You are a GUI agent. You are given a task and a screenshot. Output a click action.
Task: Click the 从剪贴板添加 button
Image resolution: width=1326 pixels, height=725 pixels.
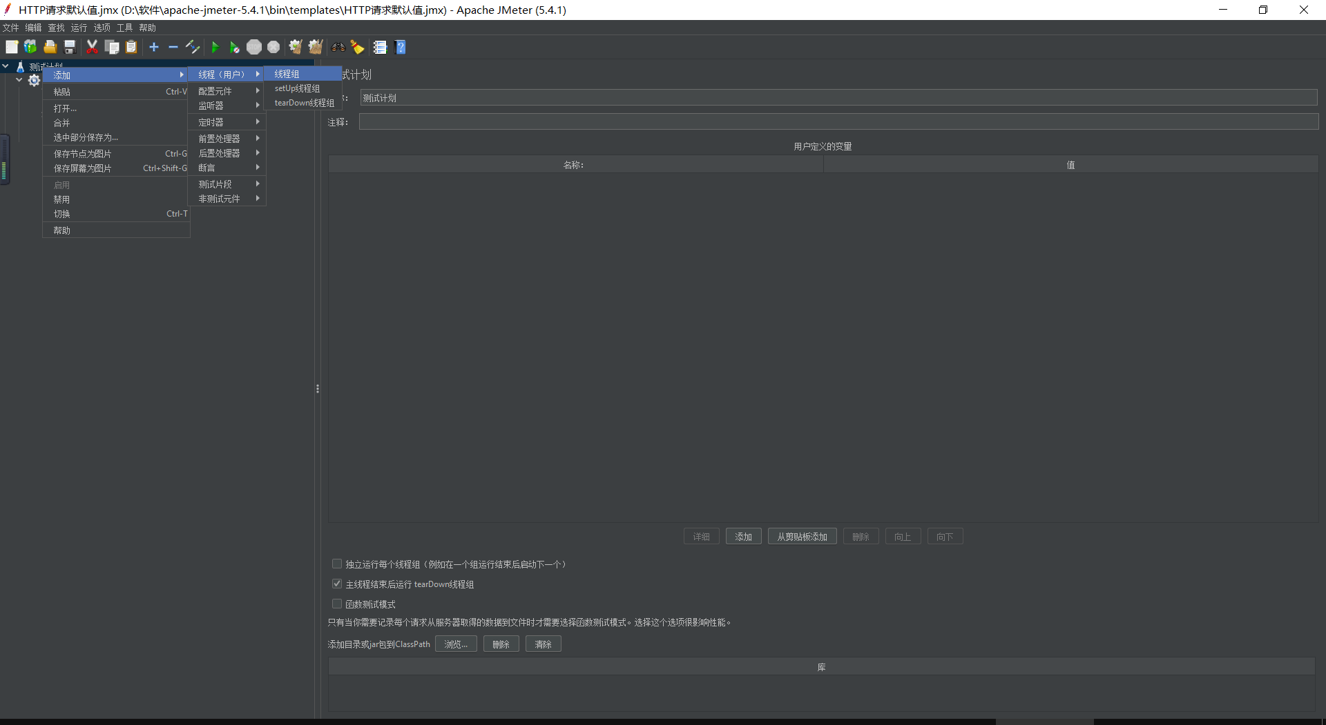(802, 536)
